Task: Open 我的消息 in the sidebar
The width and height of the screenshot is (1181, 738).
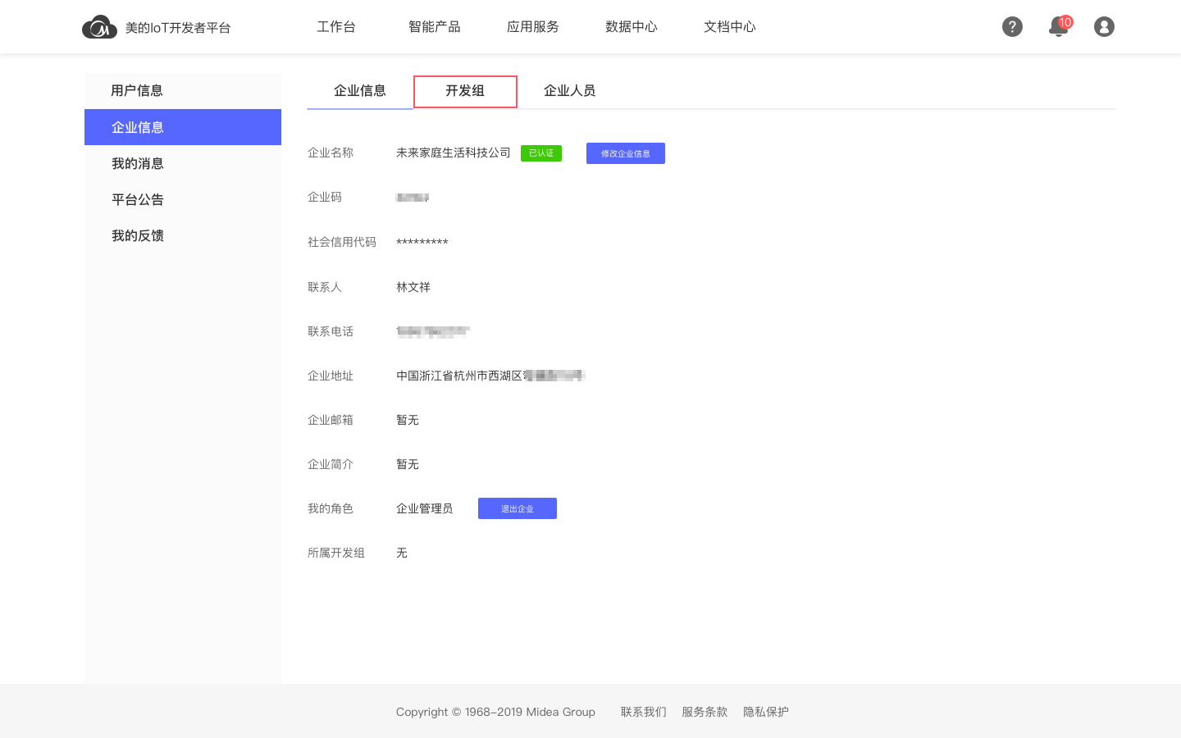Action: point(183,163)
